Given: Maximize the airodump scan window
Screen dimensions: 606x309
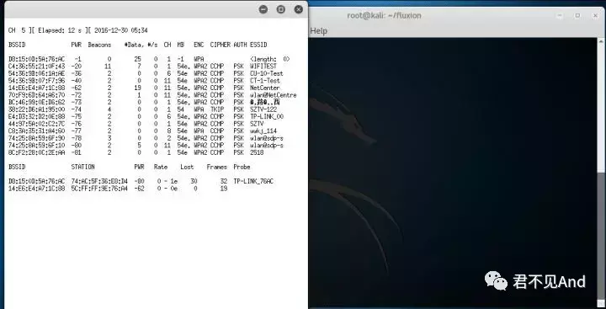Looking at the screenshot, I should click(281, 9).
